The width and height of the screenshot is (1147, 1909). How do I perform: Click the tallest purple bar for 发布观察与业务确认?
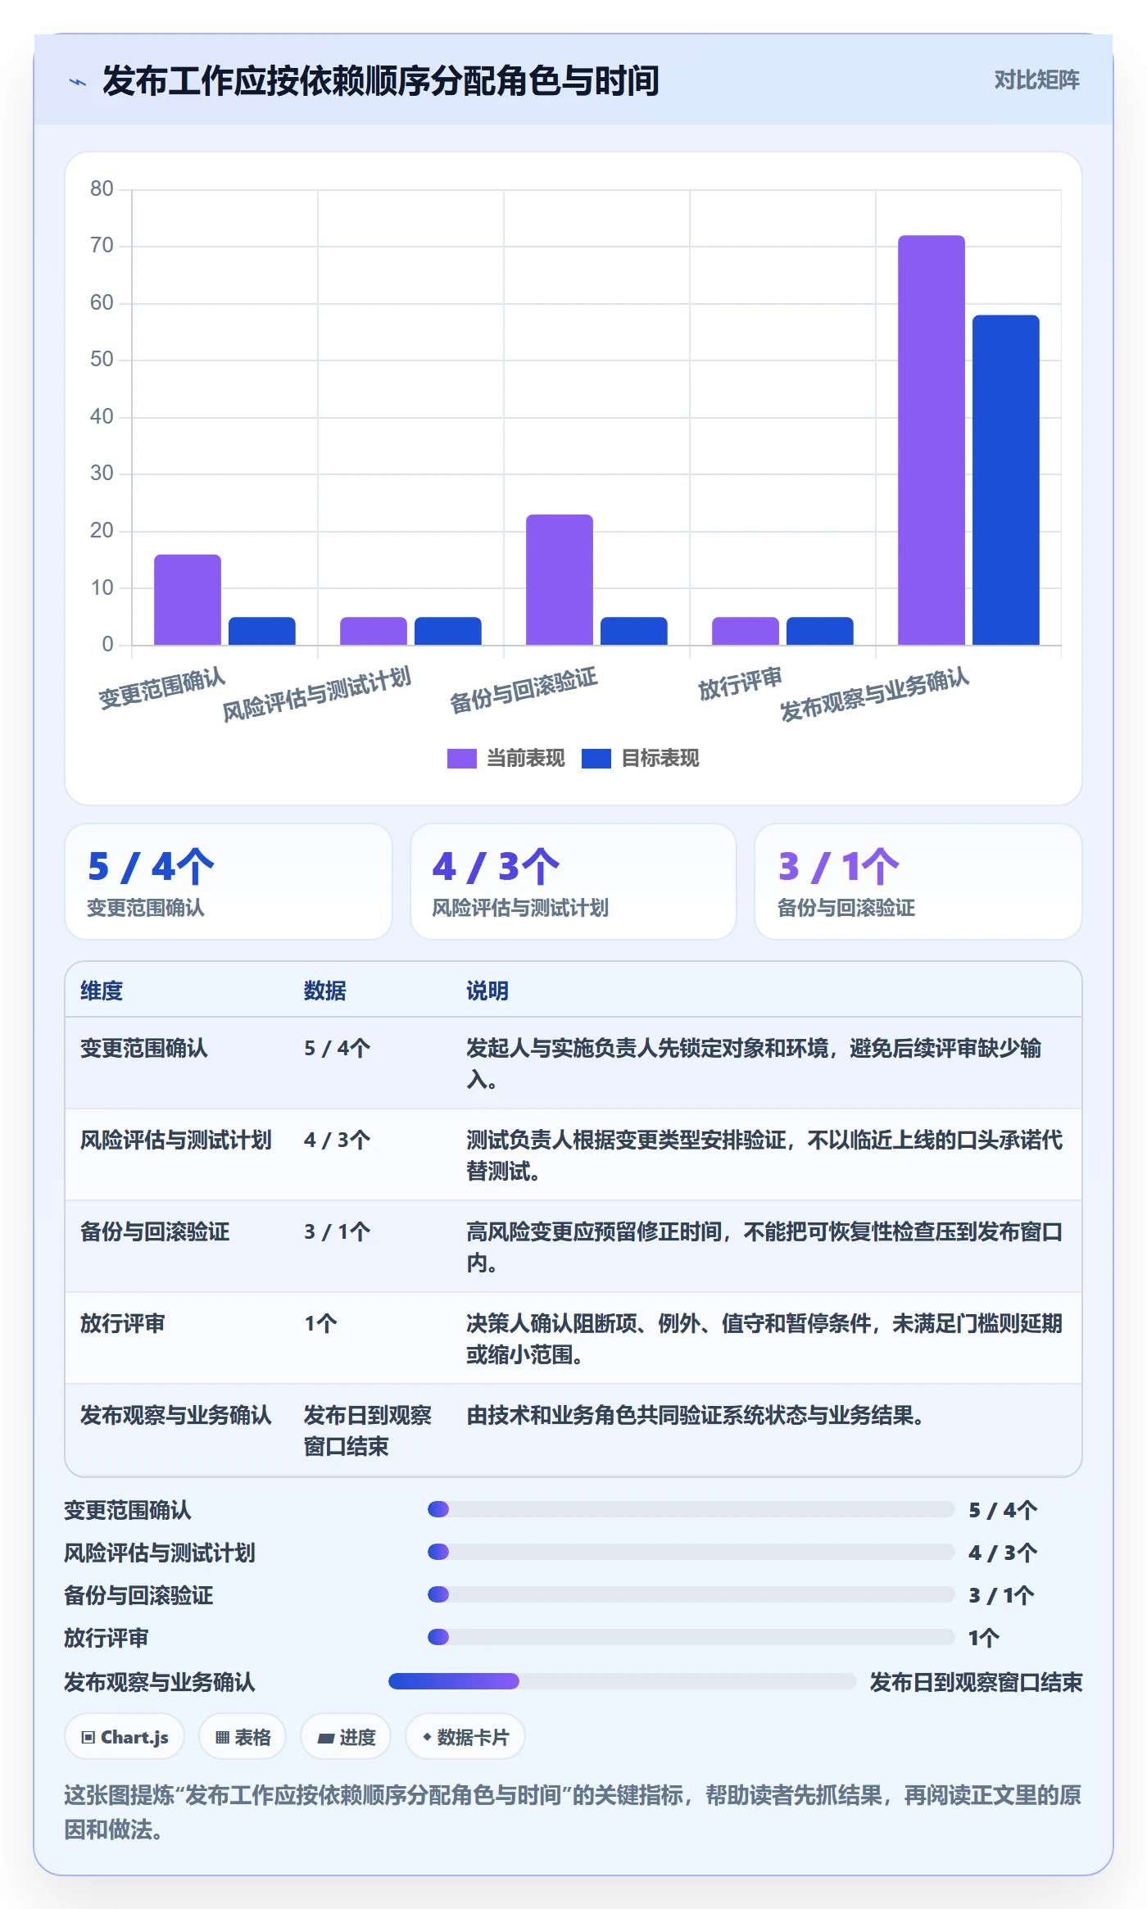point(932,440)
